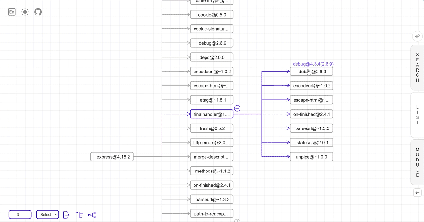The width and height of the screenshot is (424, 222).
Task: Open the GitHub repository link icon
Action: [38, 12]
